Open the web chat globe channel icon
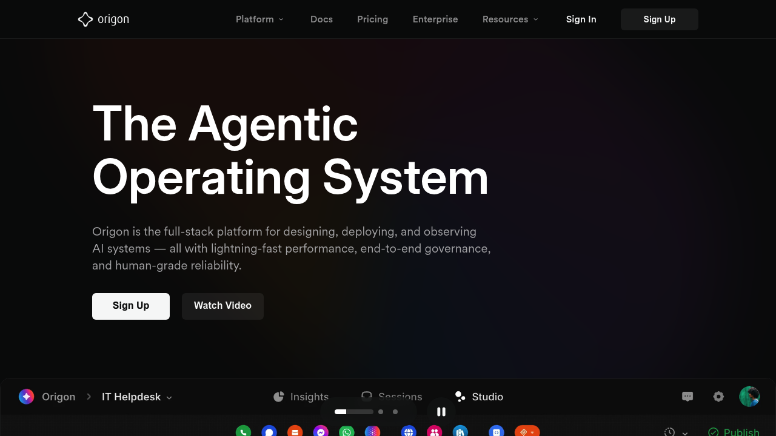 tap(409, 431)
